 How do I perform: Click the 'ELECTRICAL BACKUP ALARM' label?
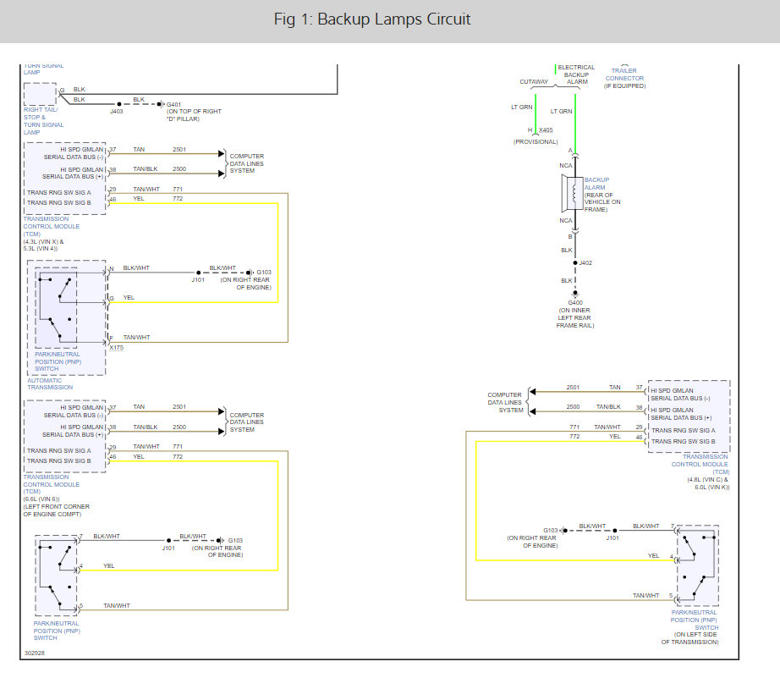pos(576,74)
